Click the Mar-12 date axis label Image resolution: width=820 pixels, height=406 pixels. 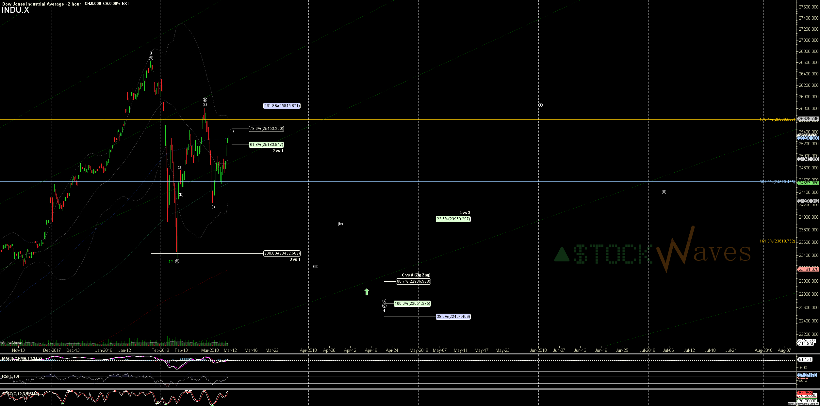pos(230,351)
